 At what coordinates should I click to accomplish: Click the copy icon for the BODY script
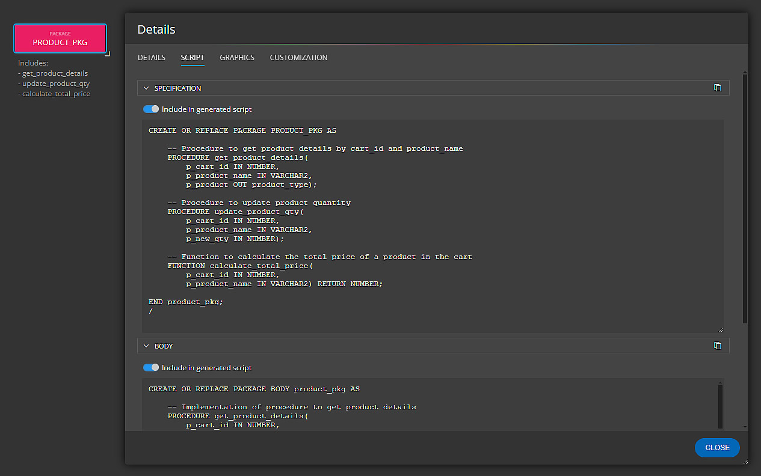click(x=718, y=346)
